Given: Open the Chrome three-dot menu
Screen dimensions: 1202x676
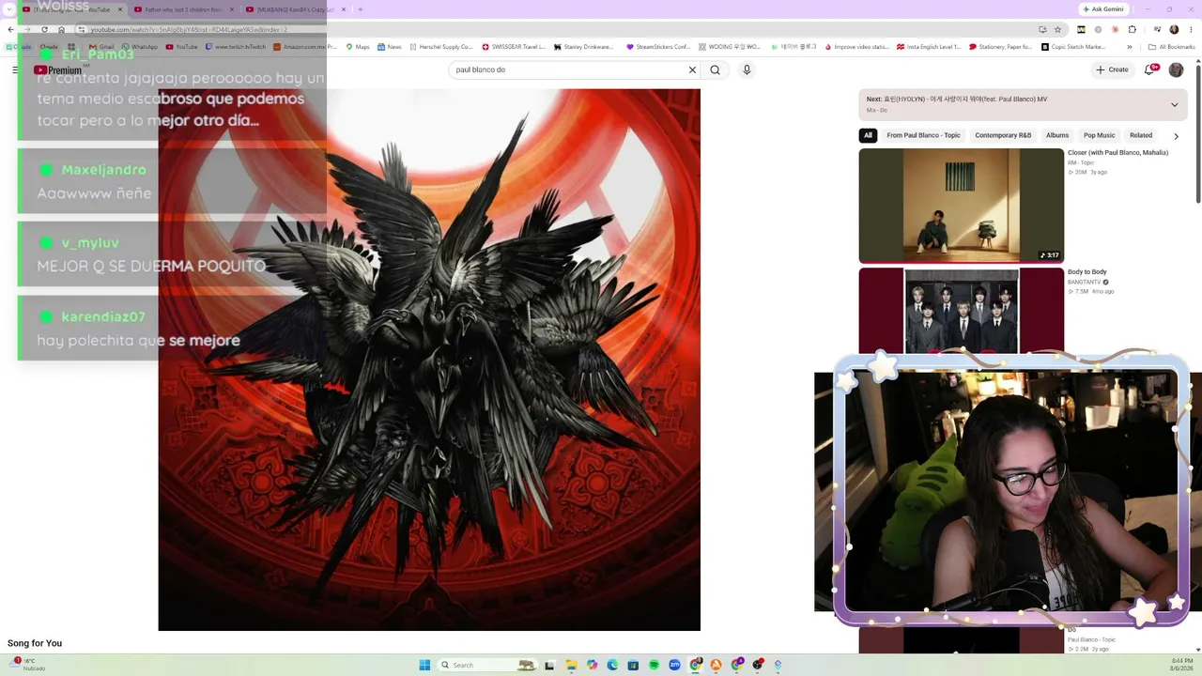Looking at the screenshot, I should [1190, 29].
